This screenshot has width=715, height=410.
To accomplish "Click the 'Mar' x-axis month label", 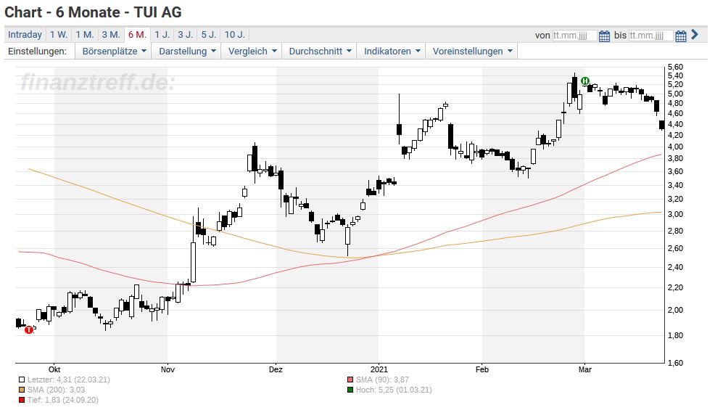I will (x=585, y=369).
